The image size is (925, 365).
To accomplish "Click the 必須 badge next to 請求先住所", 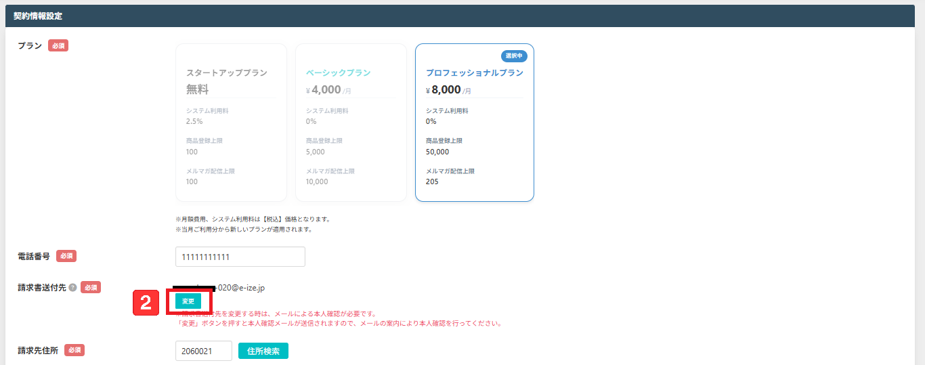I will click(74, 350).
